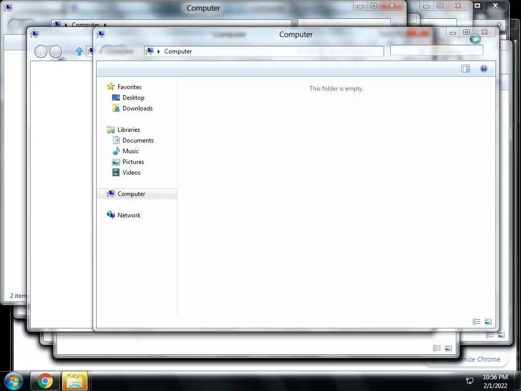
Task: Open Favorites in the navigation pane
Action: coord(129,87)
